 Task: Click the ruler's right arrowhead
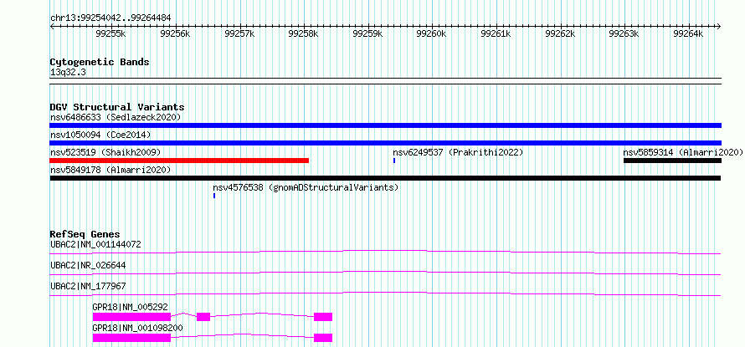click(719, 27)
